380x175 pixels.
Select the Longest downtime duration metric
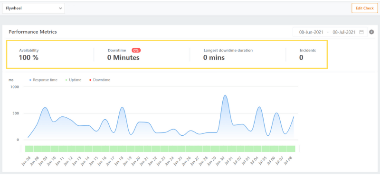coord(228,54)
